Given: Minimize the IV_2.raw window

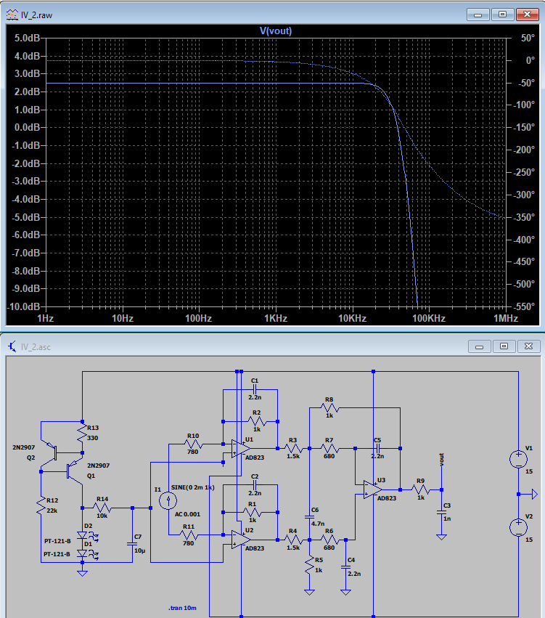Looking at the screenshot, I should point(478,15).
